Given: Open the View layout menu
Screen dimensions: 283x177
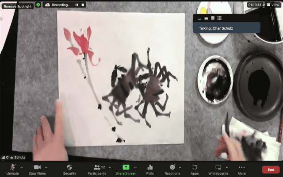Looking at the screenshot, I should click(273, 5).
